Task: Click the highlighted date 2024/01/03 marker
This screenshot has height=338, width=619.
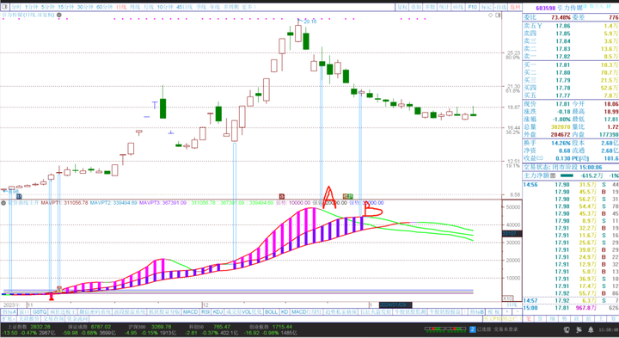Action: (x=395, y=304)
